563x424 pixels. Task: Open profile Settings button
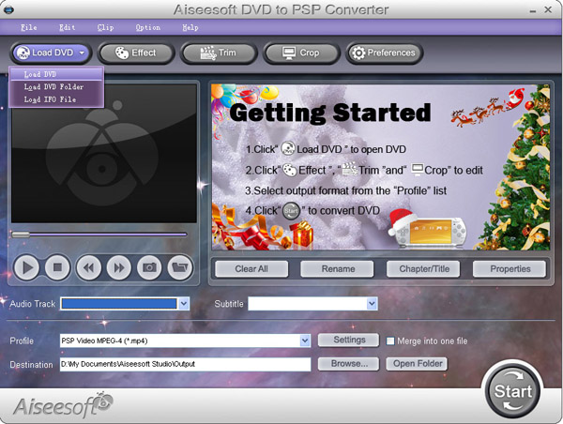[x=349, y=340]
